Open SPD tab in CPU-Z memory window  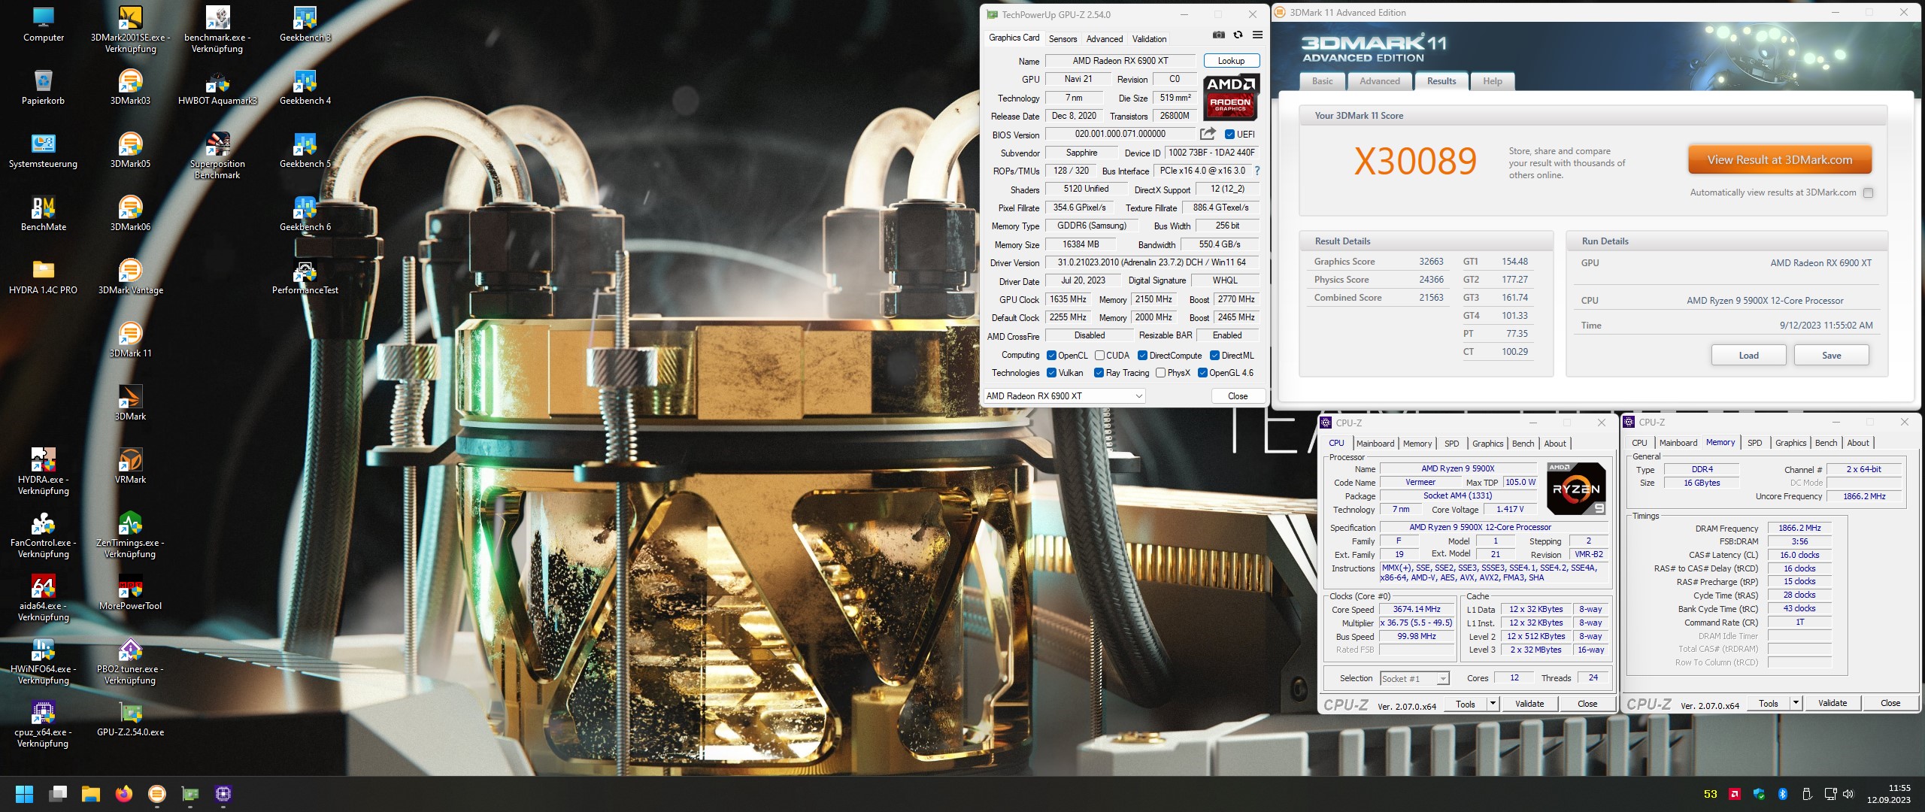click(x=1754, y=443)
